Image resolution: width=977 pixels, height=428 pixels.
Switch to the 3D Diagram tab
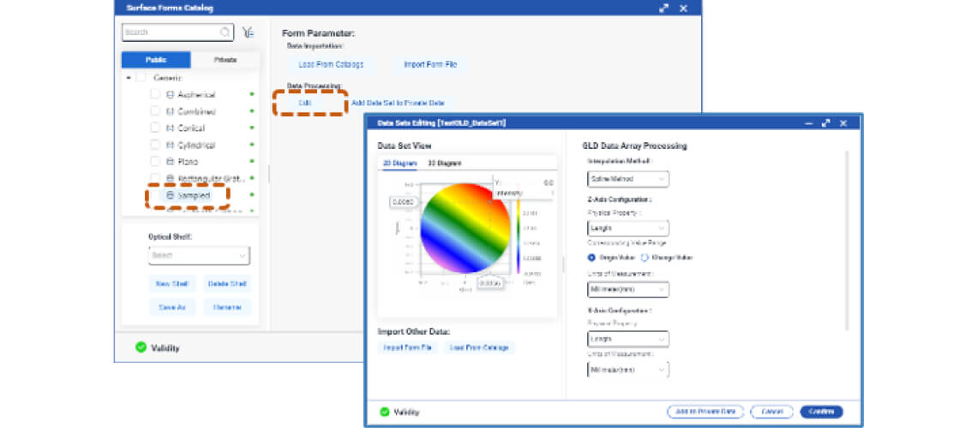click(444, 163)
